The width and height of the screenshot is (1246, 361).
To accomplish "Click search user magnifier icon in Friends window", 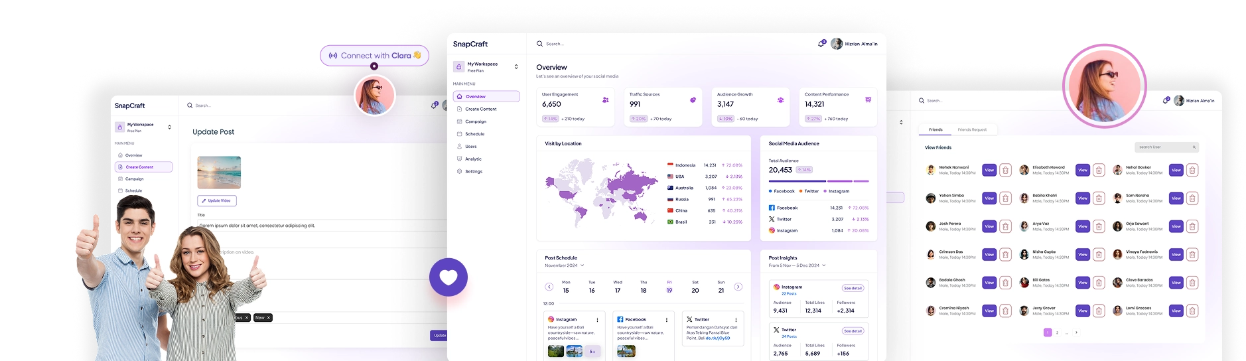I will click(1194, 147).
